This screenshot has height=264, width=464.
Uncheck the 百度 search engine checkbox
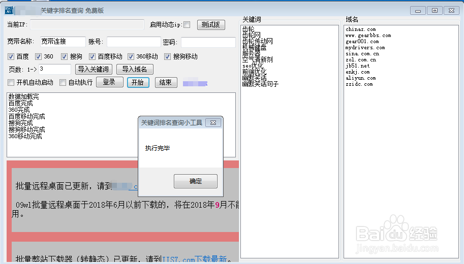[11, 56]
